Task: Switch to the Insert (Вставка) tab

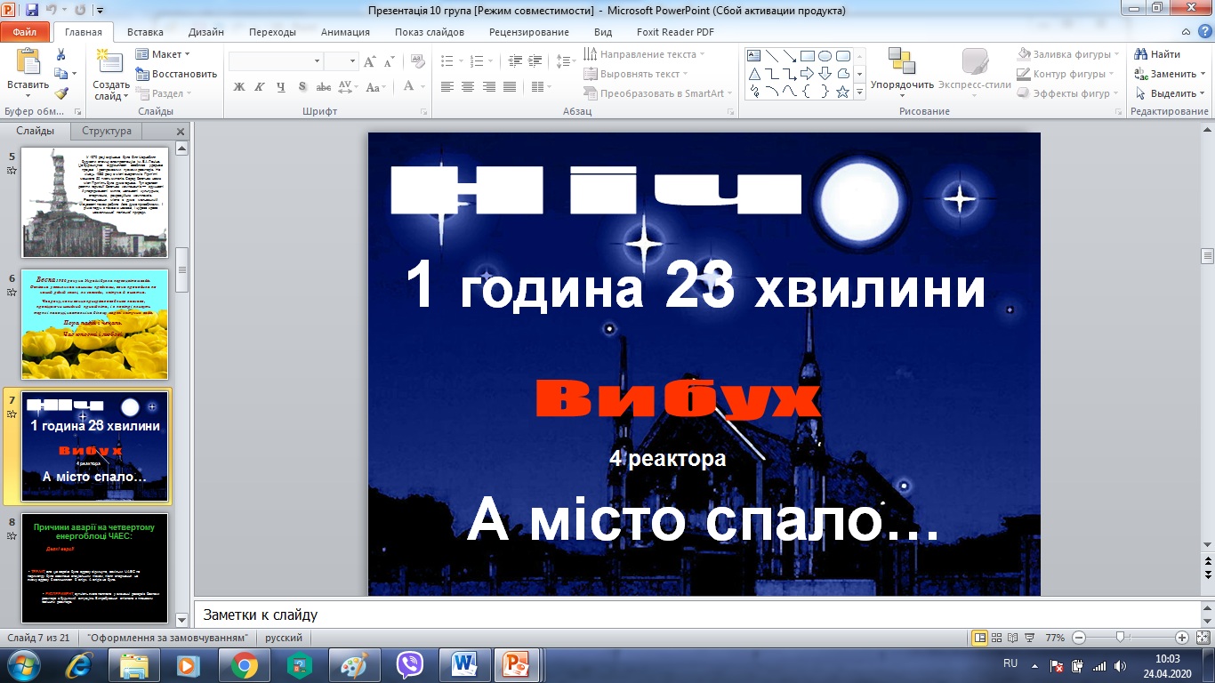Action: tap(145, 32)
